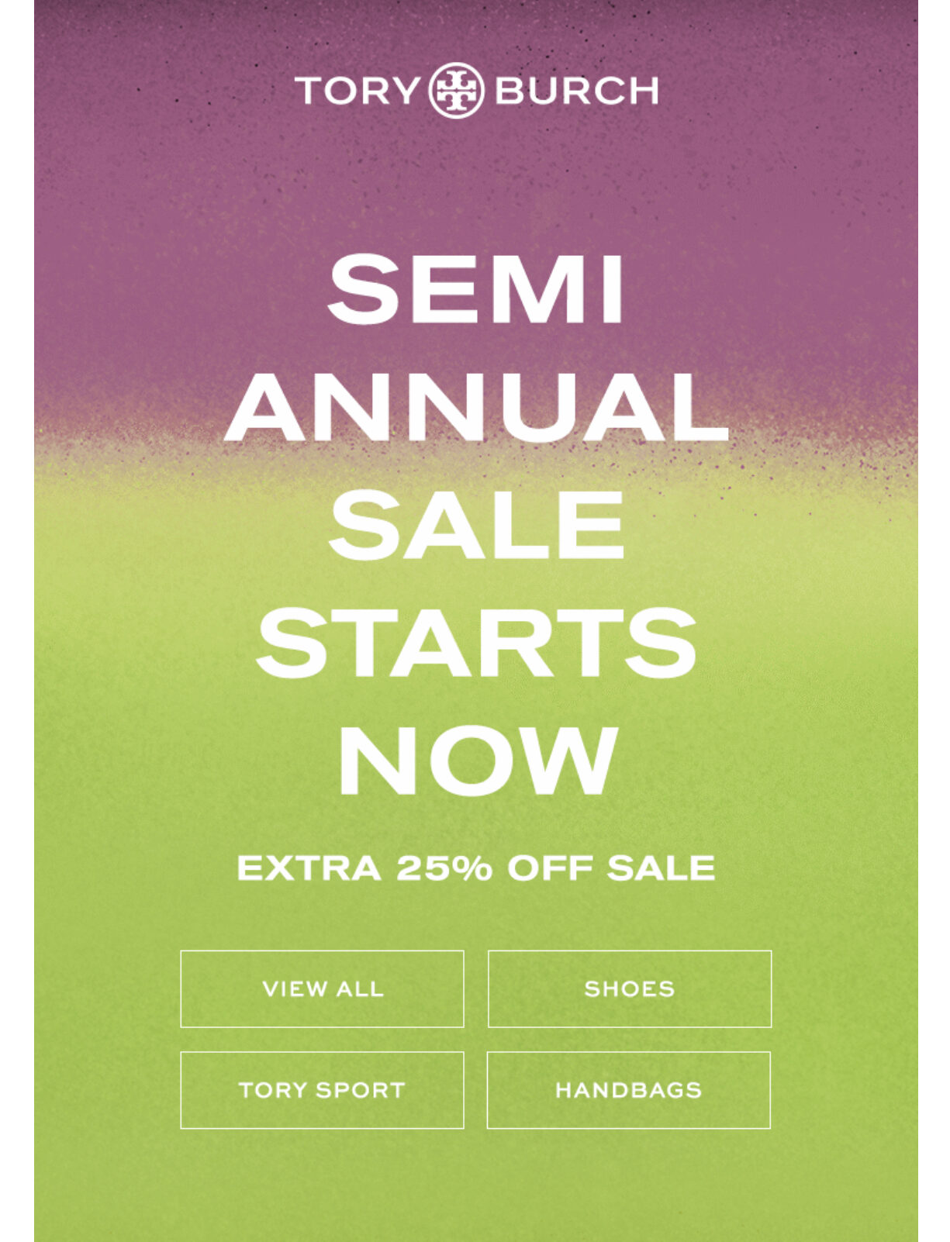Click the BURCH wordmark in the logo
The height and width of the screenshot is (1242, 950).
point(576,91)
